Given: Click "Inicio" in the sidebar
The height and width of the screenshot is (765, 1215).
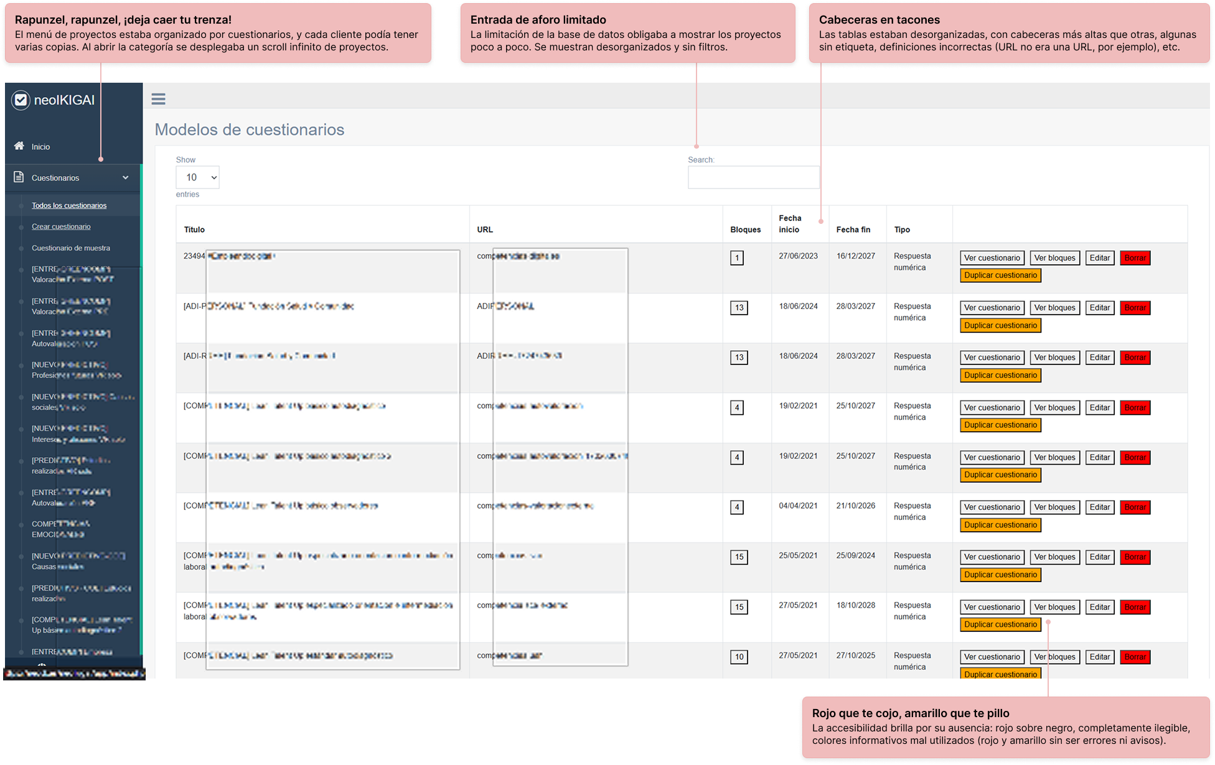Looking at the screenshot, I should click(x=41, y=146).
